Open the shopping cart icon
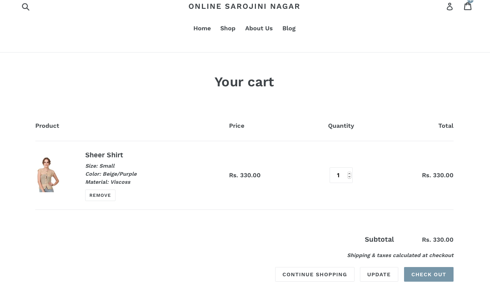 (467, 7)
